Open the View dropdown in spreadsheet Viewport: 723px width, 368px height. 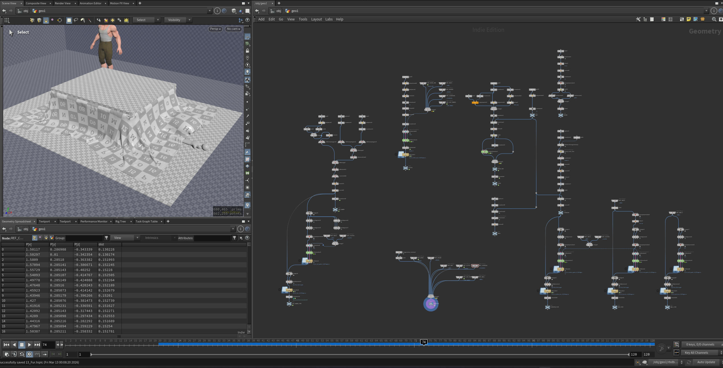pos(126,238)
